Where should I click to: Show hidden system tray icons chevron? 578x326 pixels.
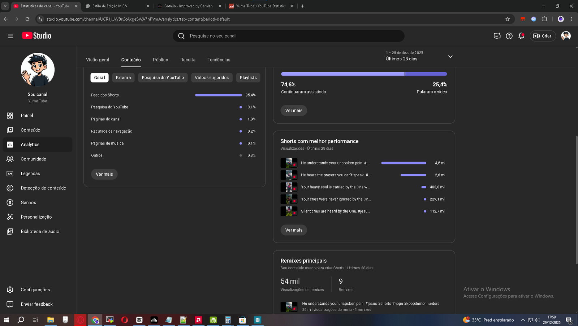(x=523, y=320)
